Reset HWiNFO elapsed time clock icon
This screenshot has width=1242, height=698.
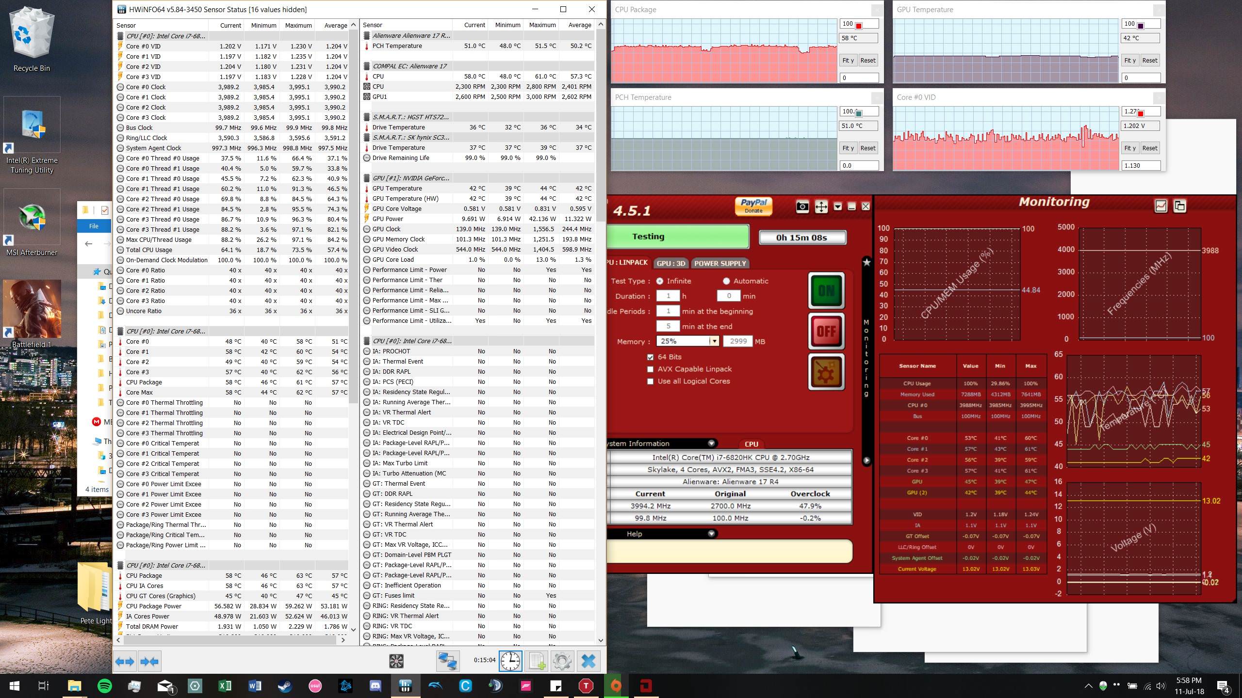point(510,661)
